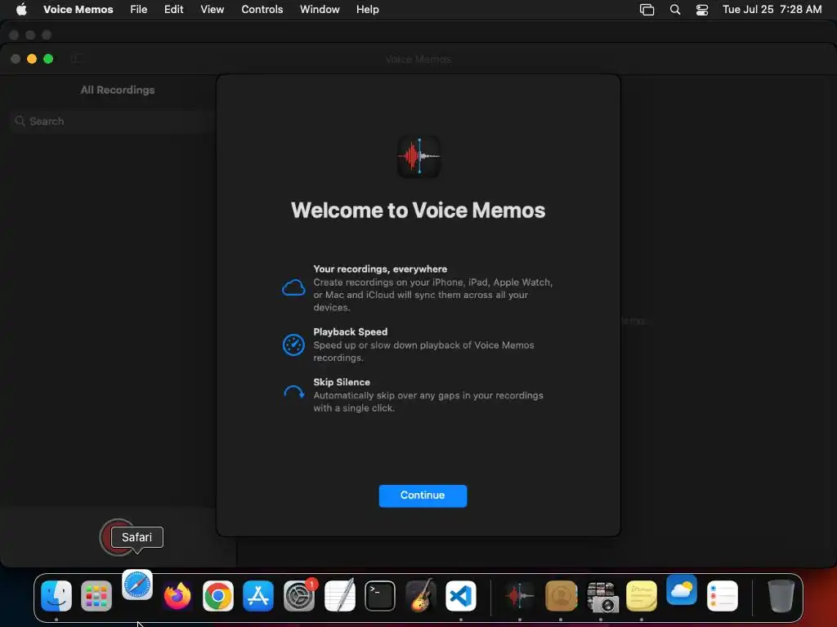The image size is (837, 627).
Task: Open Finder from the Dock
Action: (56, 595)
